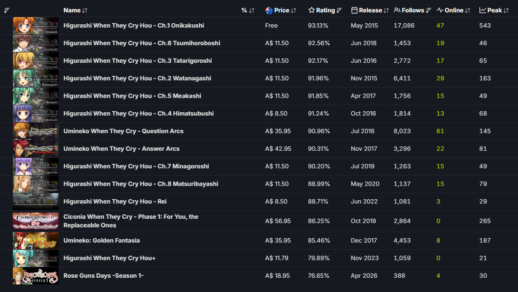Sort by the % discount column
This screenshot has height=292, width=518.
[x=248, y=10]
